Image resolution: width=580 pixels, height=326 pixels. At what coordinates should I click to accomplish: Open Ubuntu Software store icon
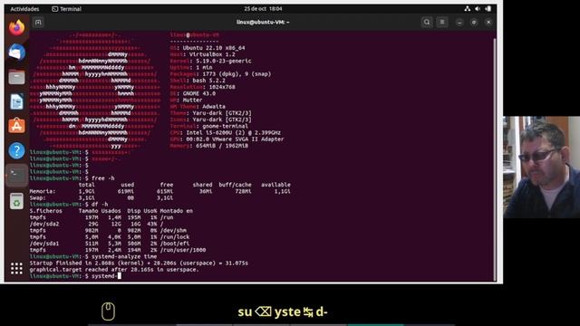[x=16, y=126]
